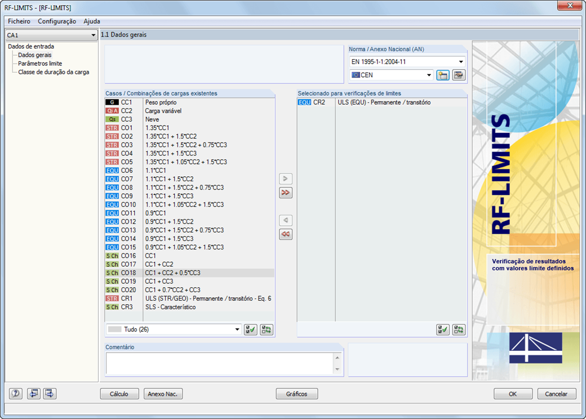Select all in selected-for-verification list
This screenshot has height=419, width=586.
[x=443, y=329]
